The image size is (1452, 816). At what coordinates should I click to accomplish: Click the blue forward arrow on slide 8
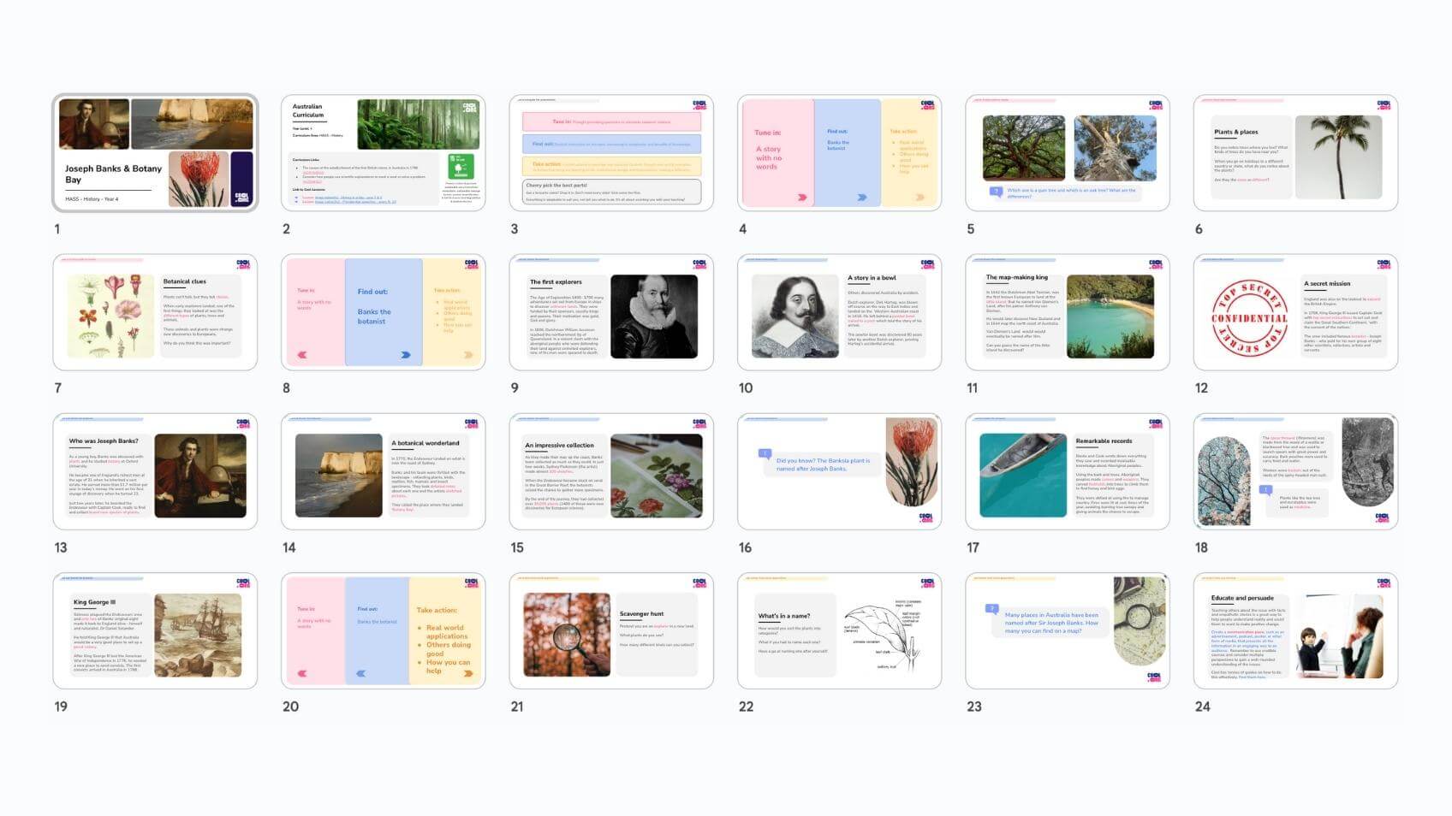406,355
